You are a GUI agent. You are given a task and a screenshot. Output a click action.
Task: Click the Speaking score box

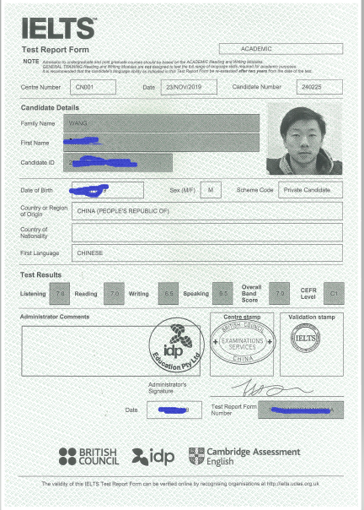pyautogui.click(x=222, y=294)
